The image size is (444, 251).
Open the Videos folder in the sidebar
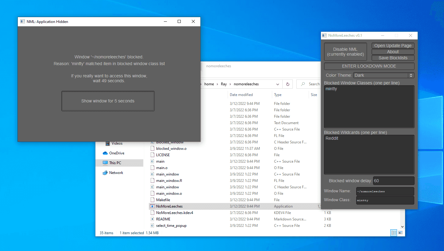117,143
